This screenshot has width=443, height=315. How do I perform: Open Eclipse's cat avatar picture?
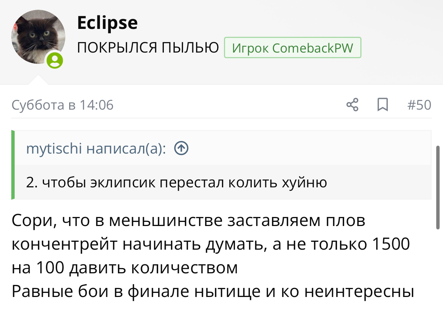(38, 37)
